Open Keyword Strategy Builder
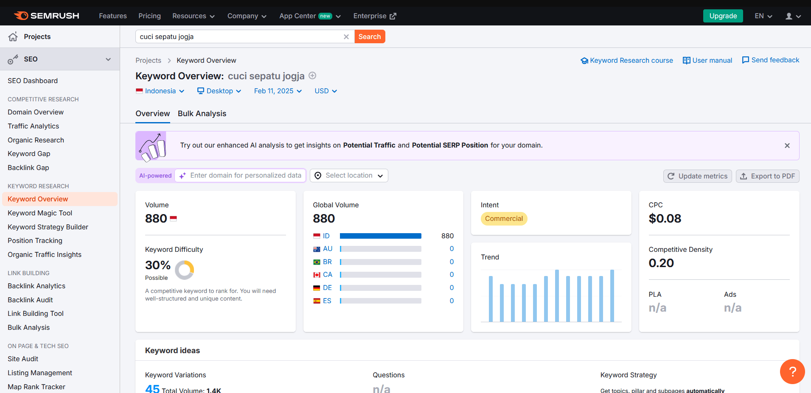Viewport: 811px width, 393px height. click(48, 227)
